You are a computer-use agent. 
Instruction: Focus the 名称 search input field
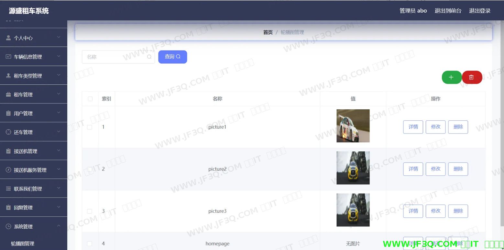click(x=115, y=57)
